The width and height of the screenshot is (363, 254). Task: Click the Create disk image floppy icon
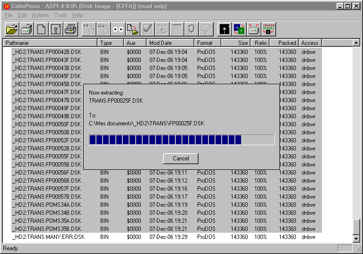(56, 29)
